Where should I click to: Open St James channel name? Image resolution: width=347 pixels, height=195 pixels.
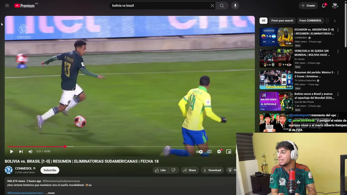click(300, 59)
